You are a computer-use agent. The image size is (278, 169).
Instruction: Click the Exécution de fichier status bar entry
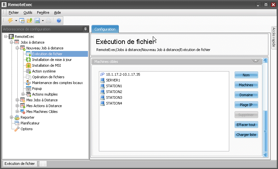coord(20,164)
